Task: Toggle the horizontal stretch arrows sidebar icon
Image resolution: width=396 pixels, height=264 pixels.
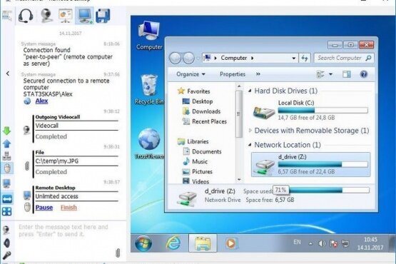Action: [7, 199]
